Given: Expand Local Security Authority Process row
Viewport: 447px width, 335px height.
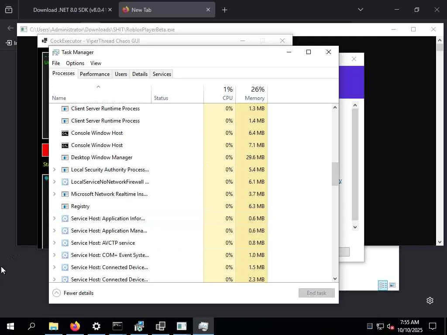Looking at the screenshot, I should point(55,170).
